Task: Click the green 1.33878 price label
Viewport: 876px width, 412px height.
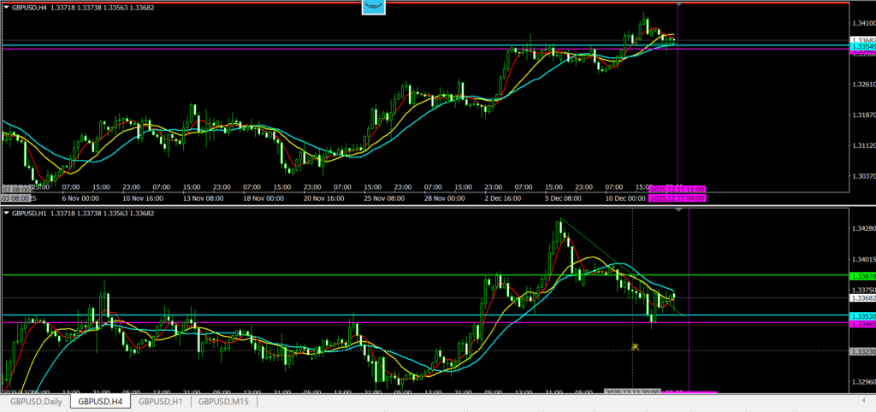Action: (862, 276)
